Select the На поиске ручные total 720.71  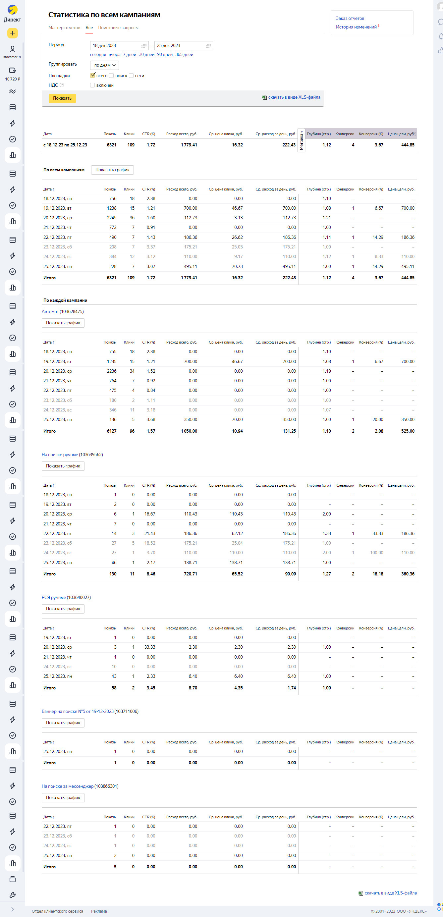click(x=191, y=574)
